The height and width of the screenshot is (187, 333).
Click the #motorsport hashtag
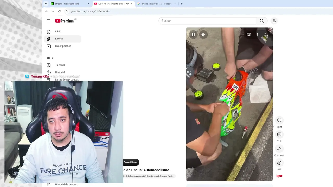153,176
